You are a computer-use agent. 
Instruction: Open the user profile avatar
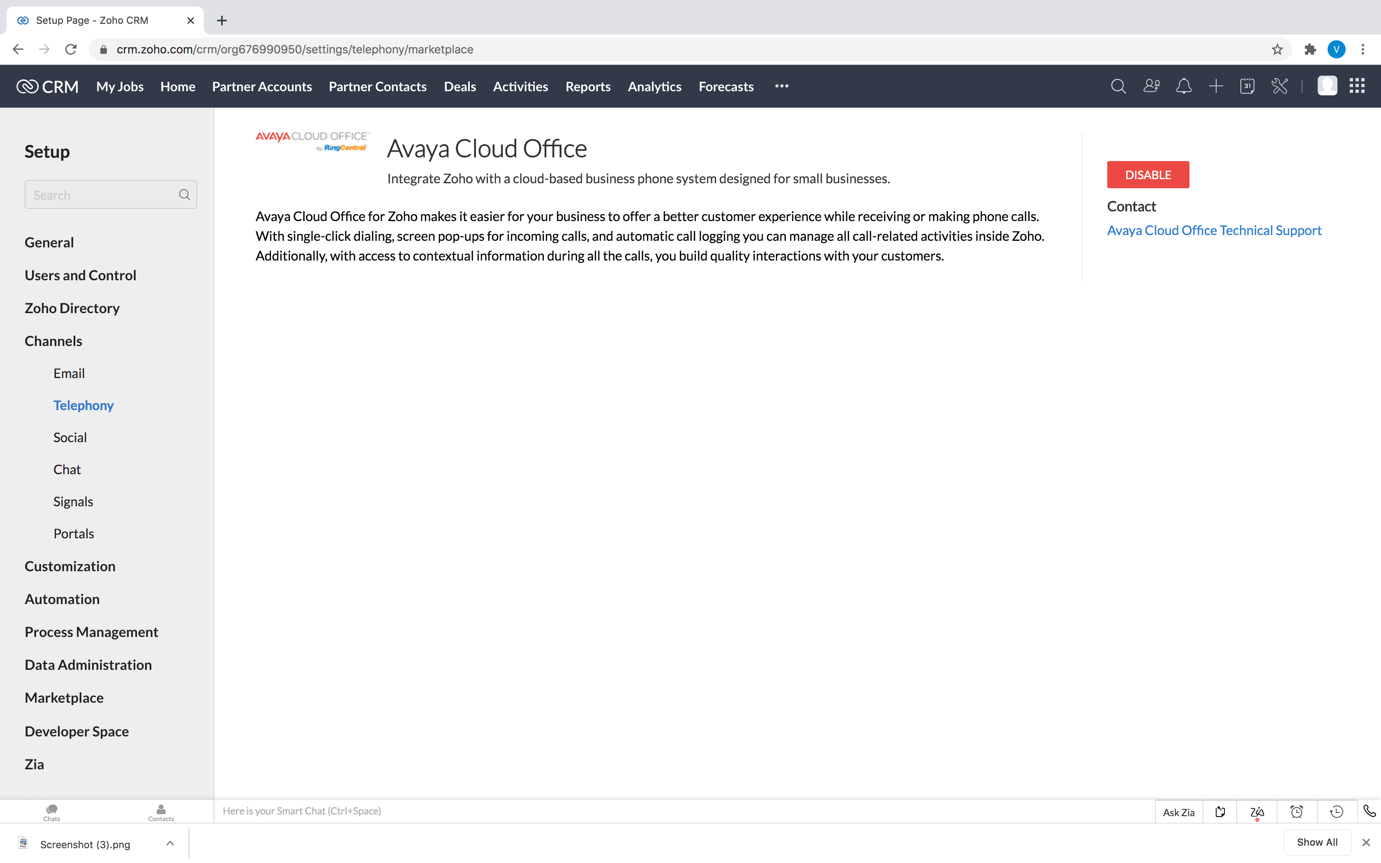(1327, 86)
